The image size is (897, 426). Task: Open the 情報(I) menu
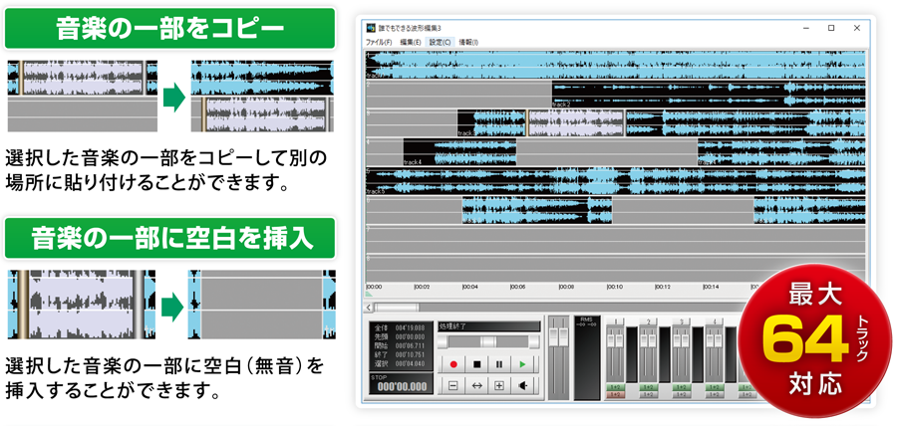[468, 43]
